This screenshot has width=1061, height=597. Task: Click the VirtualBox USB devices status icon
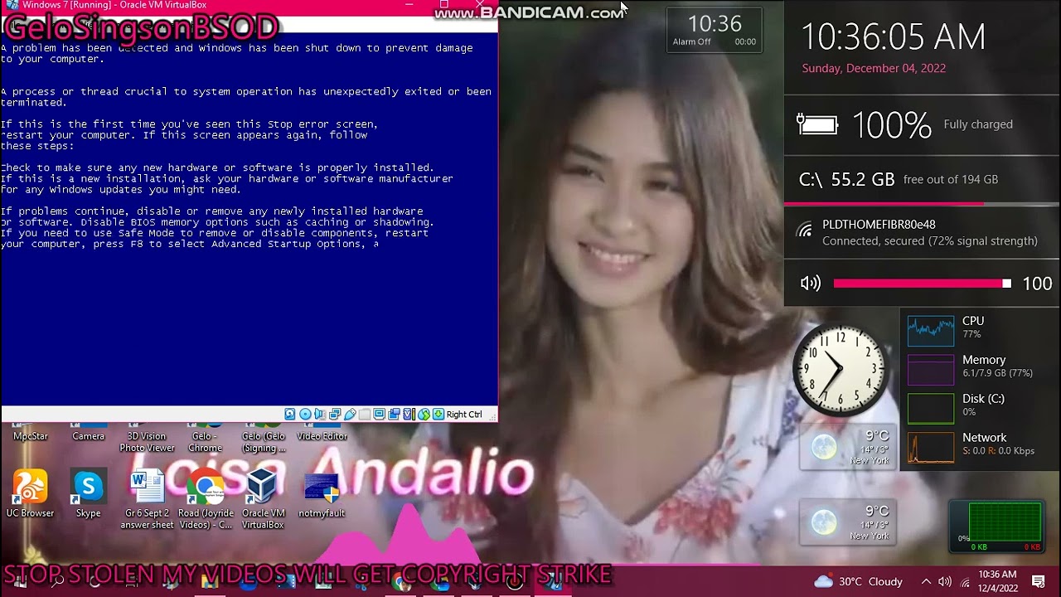pyautogui.click(x=350, y=414)
